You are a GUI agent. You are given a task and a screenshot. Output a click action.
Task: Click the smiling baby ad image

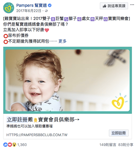[68, 80]
